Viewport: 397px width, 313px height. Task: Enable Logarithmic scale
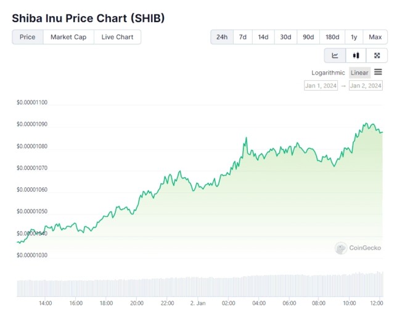tap(329, 73)
